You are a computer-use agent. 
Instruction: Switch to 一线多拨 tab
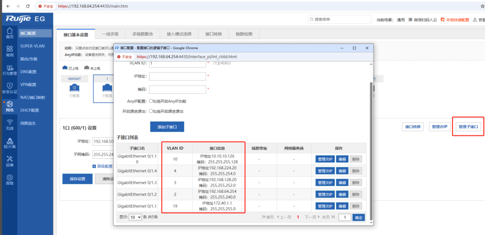[110, 34]
